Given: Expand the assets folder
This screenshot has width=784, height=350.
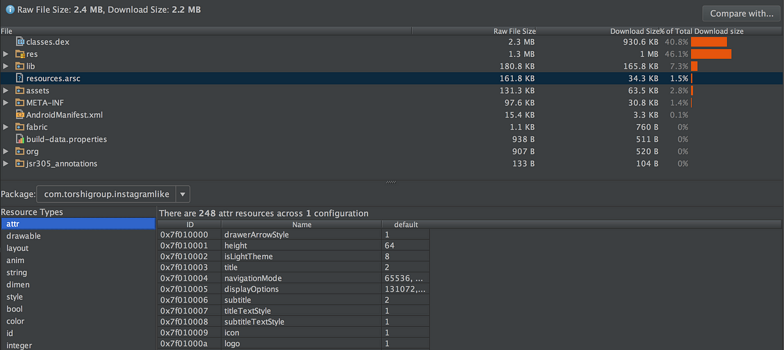Looking at the screenshot, I should 6,91.
